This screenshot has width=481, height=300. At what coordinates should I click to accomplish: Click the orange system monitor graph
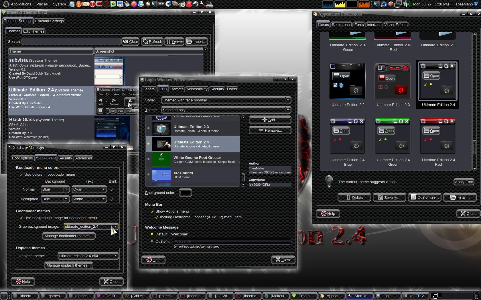click(x=364, y=4)
